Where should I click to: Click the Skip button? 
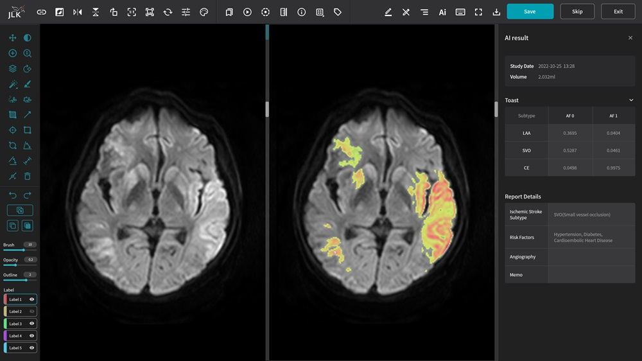(x=577, y=12)
